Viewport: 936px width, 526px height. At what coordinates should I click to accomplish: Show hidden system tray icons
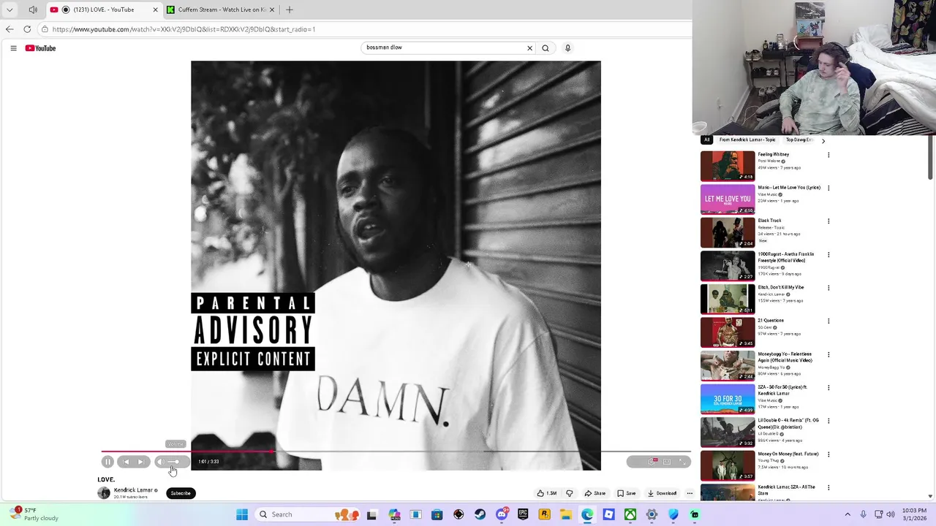coord(848,514)
